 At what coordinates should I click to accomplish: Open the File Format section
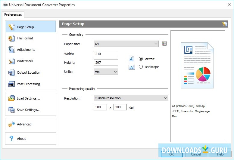click(x=31, y=38)
